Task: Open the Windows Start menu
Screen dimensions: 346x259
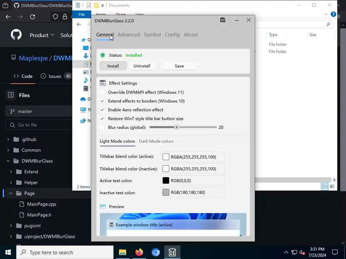Action: pyautogui.click(x=8, y=252)
